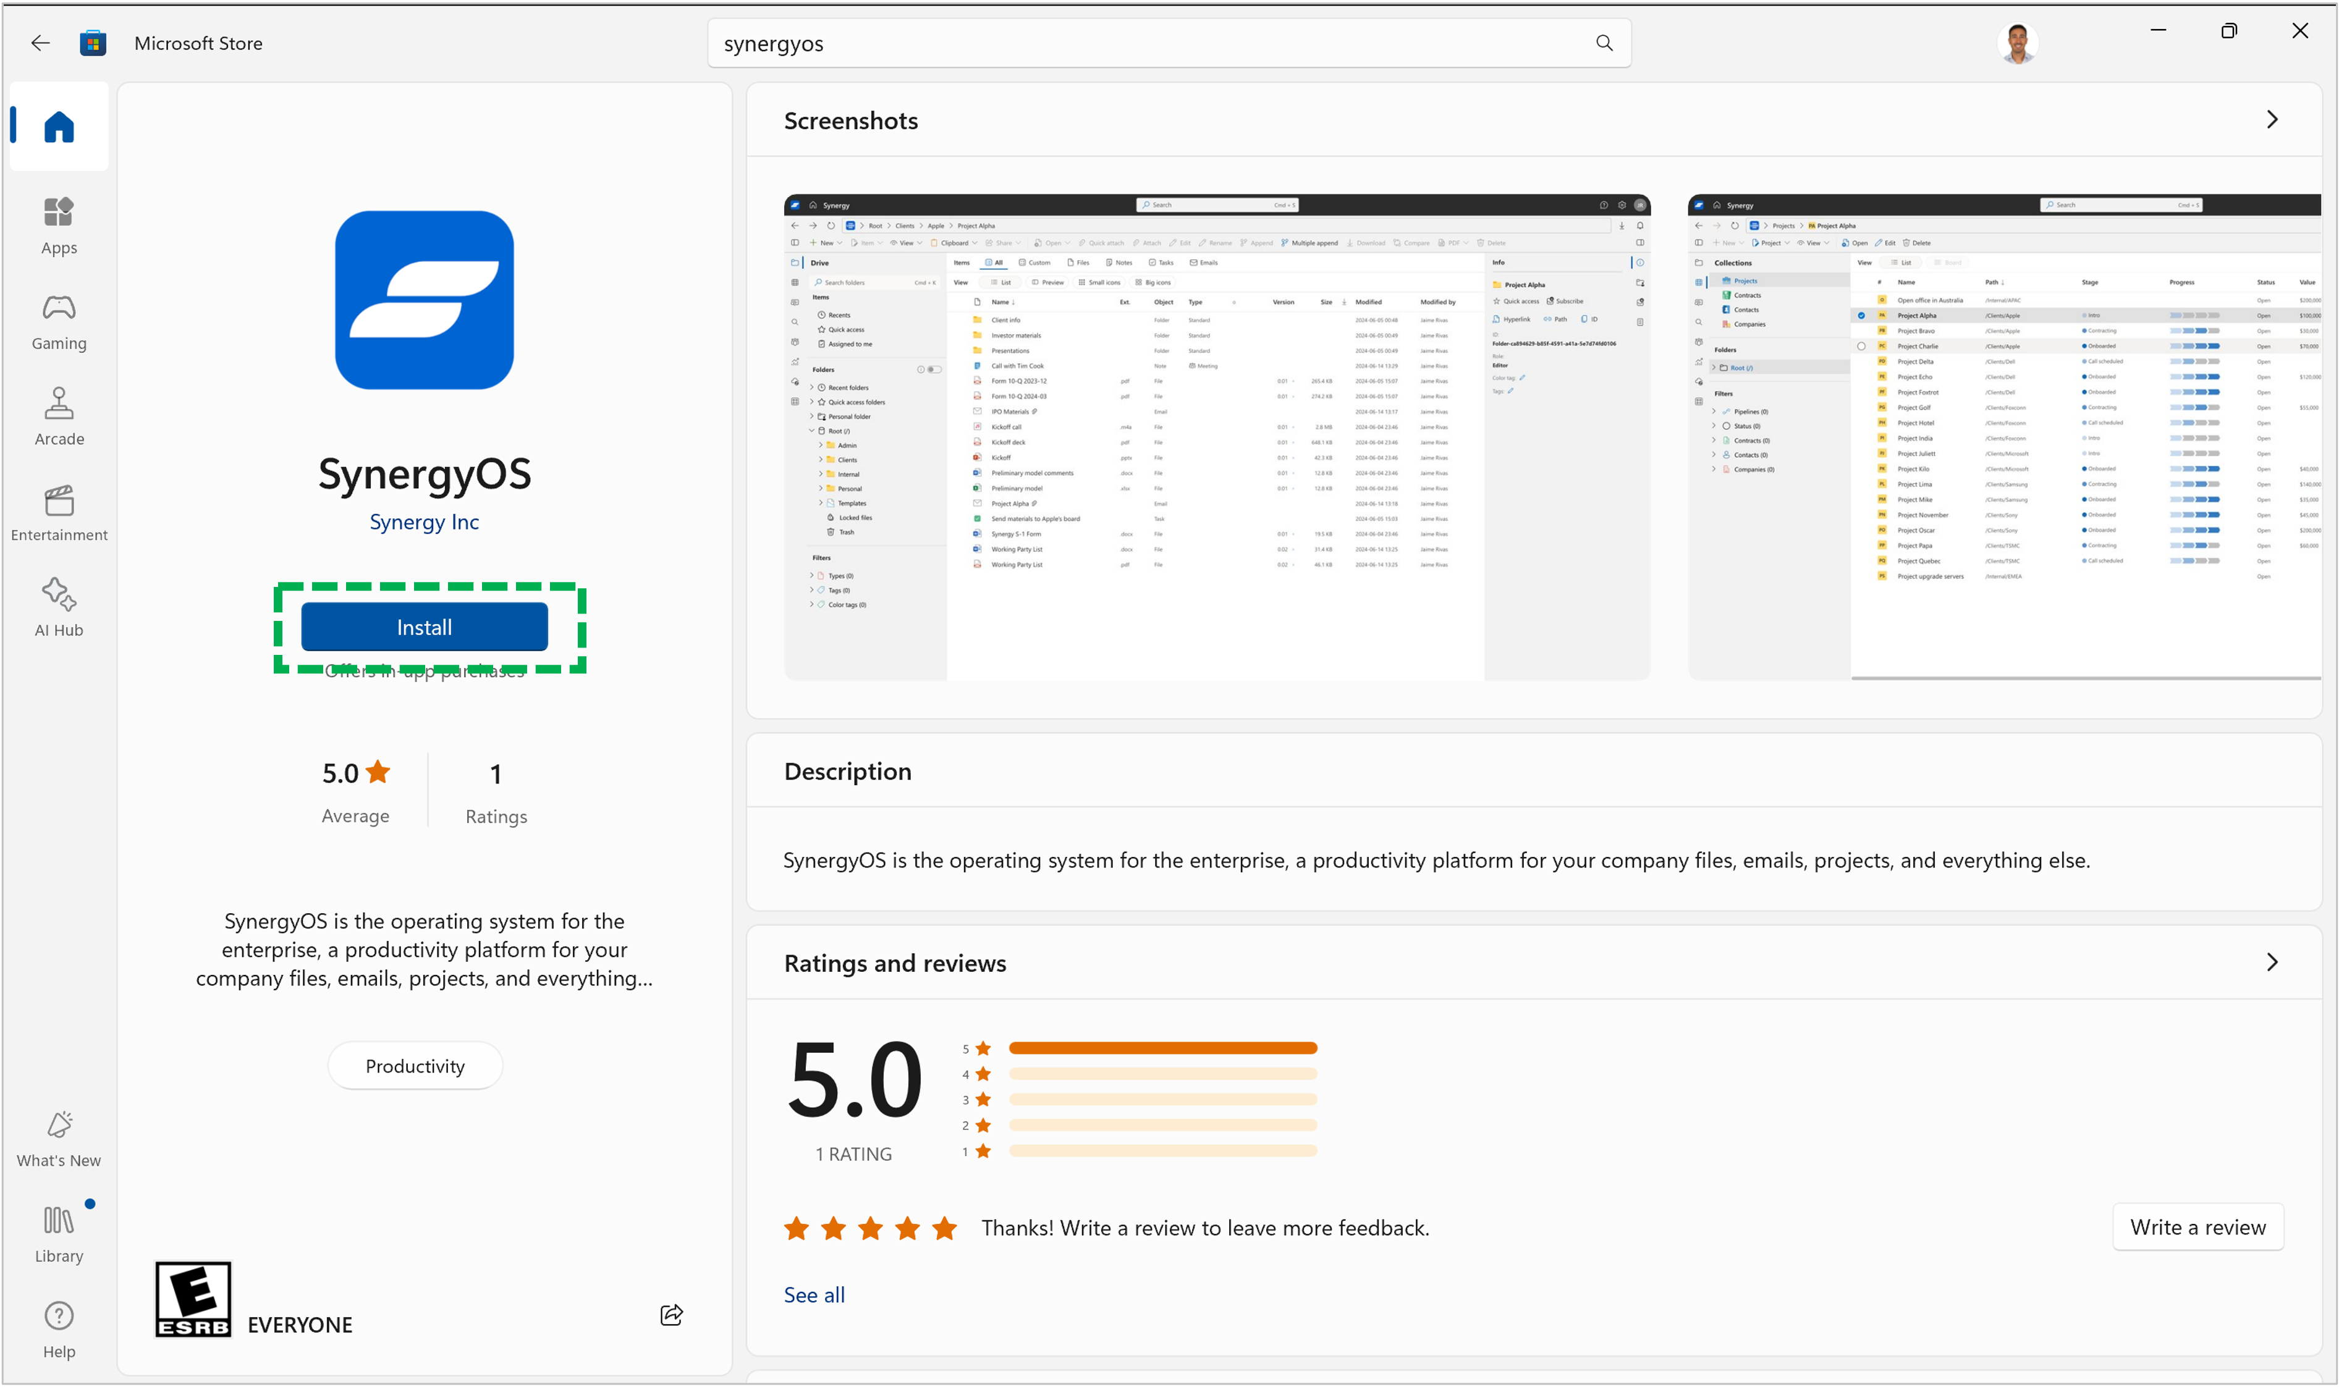Screen dimensions: 2339x1387
Task: Restore down the Store window
Action: [2228, 31]
